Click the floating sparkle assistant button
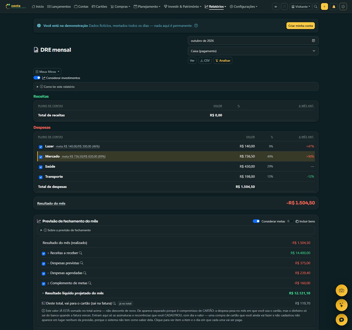This screenshot has height=330, width=352. click(342, 305)
